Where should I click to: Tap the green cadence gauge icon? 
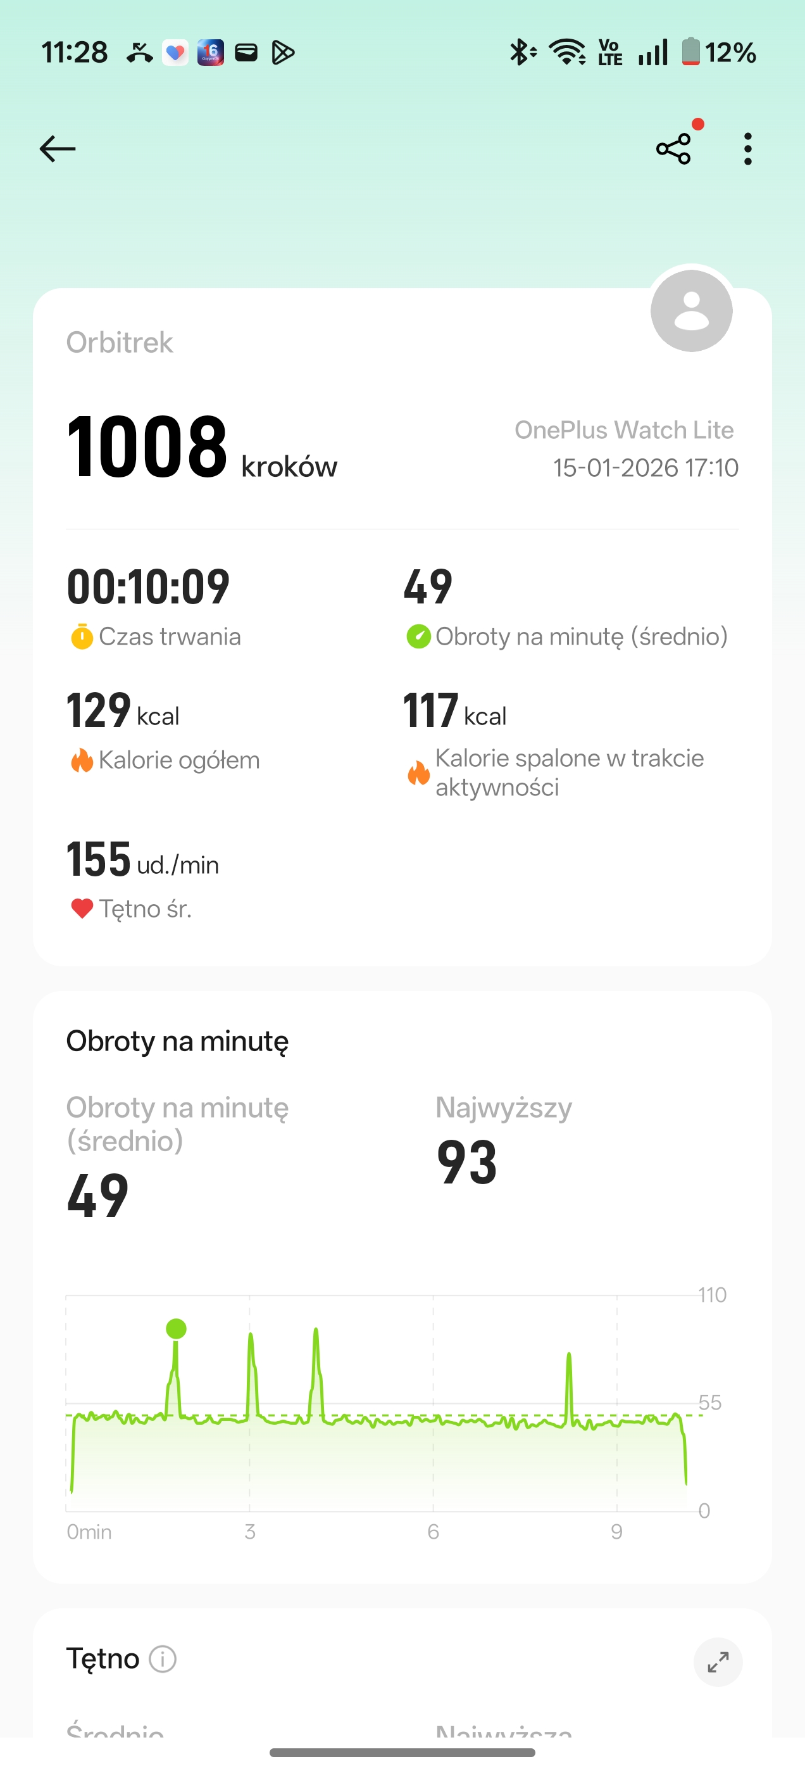[418, 636]
